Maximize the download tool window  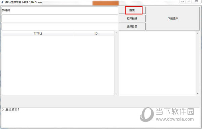click(188, 1)
